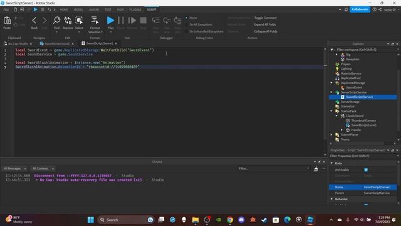Viewport: 401px width, 226px height.
Task: Toggle the Archivable checkbox
Action: click(366, 169)
